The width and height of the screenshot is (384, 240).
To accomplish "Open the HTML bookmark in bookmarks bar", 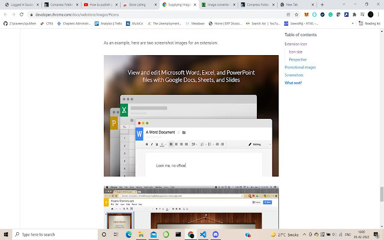I will tap(301, 23).
